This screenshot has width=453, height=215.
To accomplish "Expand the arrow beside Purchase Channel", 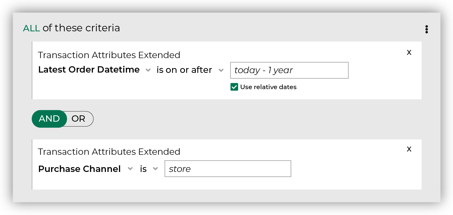I will (x=130, y=169).
